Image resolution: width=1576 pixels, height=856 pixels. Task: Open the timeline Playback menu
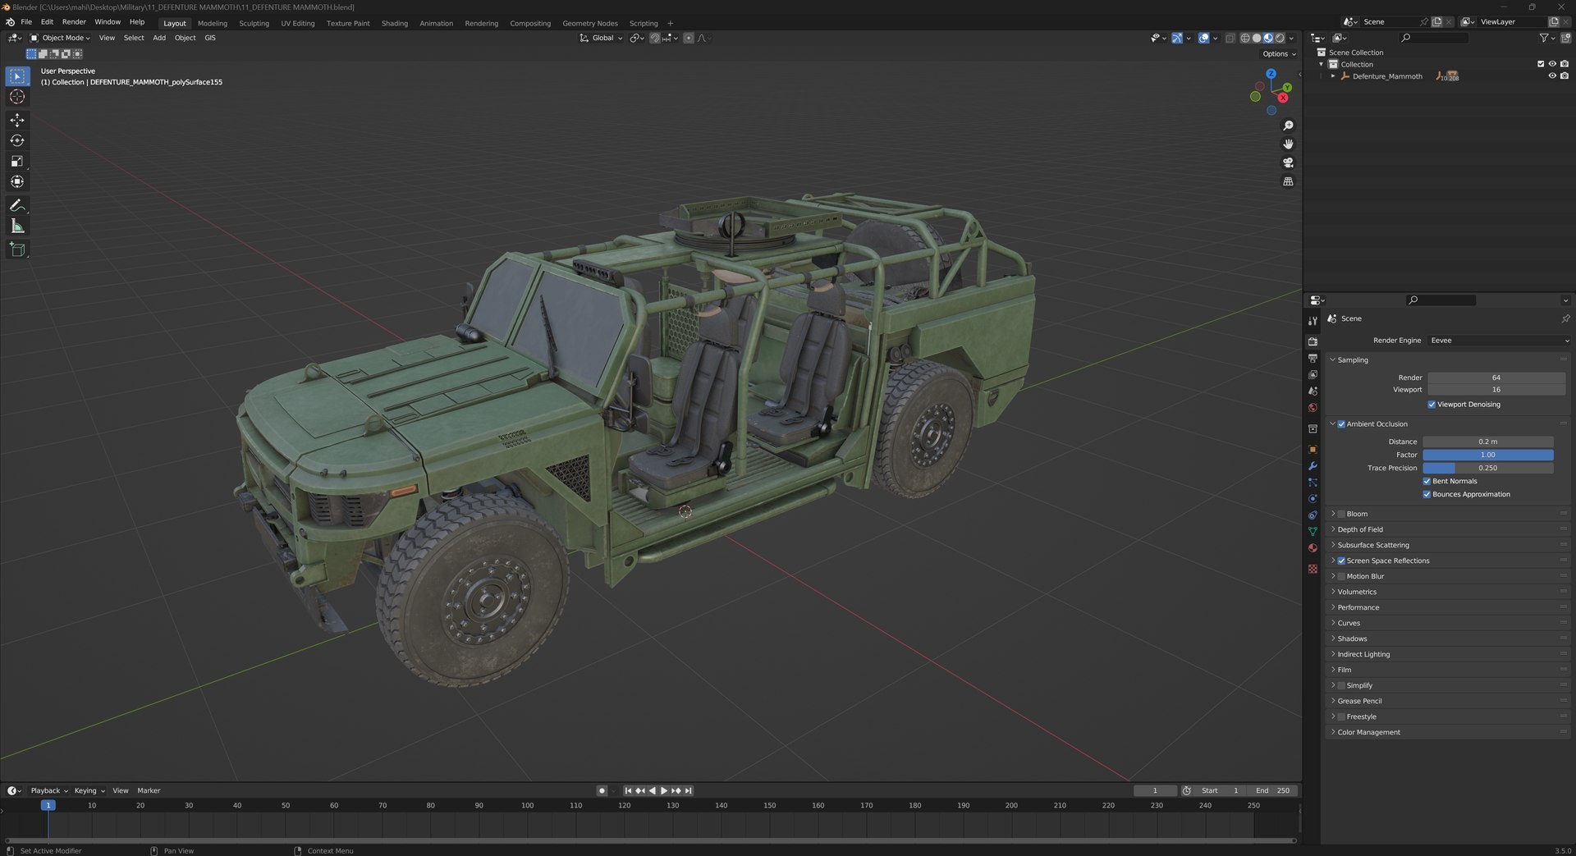(48, 791)
